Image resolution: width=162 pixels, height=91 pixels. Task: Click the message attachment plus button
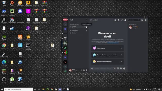pyautogui.click(x=92, y=69)
